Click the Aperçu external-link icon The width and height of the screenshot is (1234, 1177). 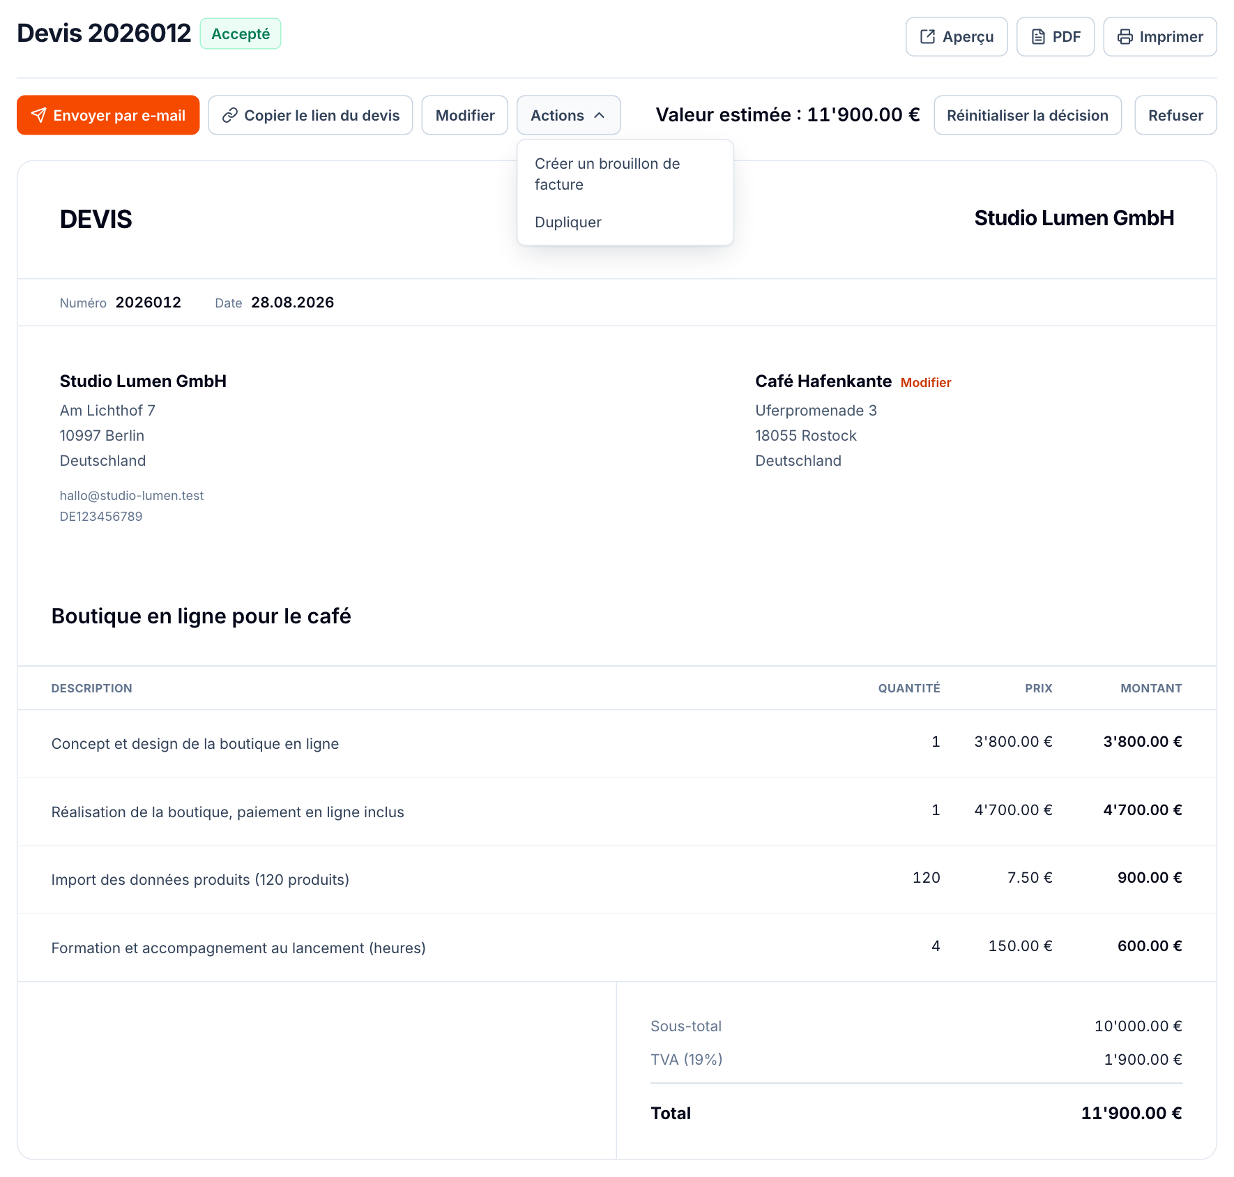pyautogui.click(x=927, y=36)
